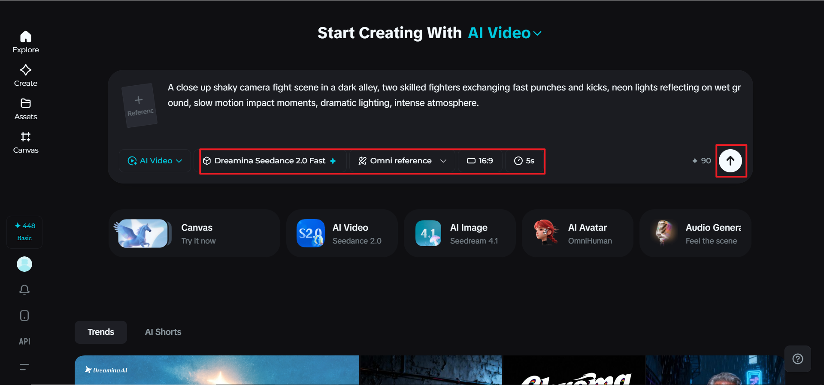Change the 5s duration setting
This screenshot has height=385, width=824.
(524, 161)
